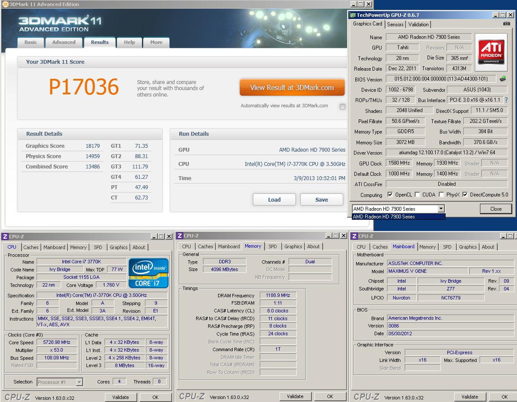
Task: Click the ATI Radeon logo in GPU-Z
Action: coord(491,52)
